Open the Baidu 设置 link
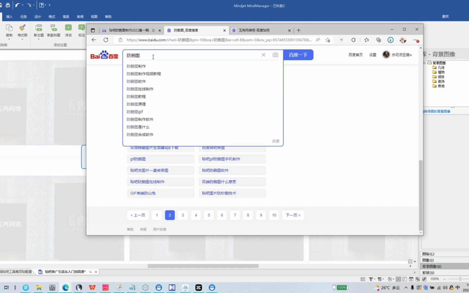 click(373, 55)
